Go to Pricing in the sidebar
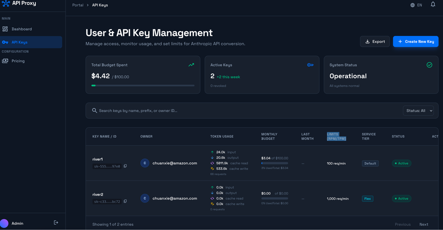This screenshot has width=443, height=230. tap(18, 61)
